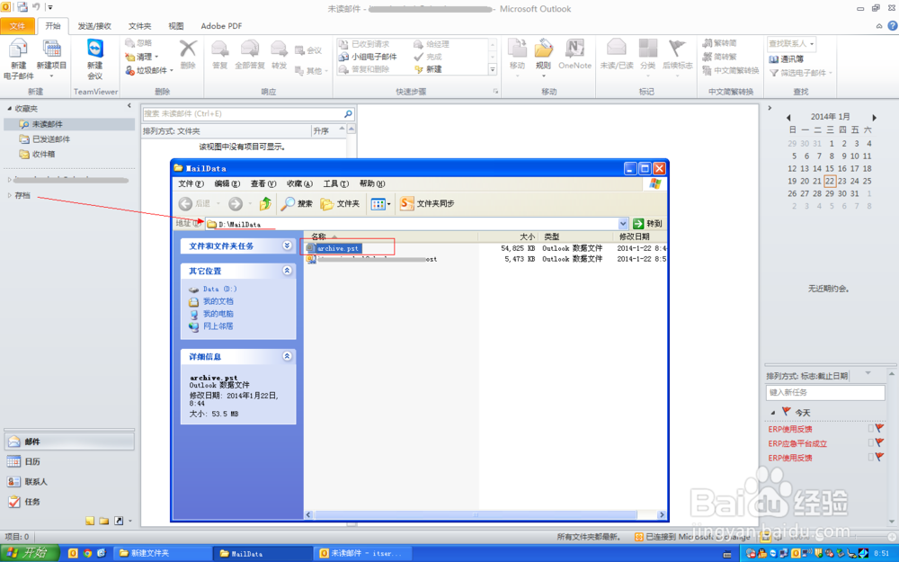Click search unread mail box
Image resolution: width=899 pixels, height=562 pixels.
pyautogui.click(x=248, y=113)
